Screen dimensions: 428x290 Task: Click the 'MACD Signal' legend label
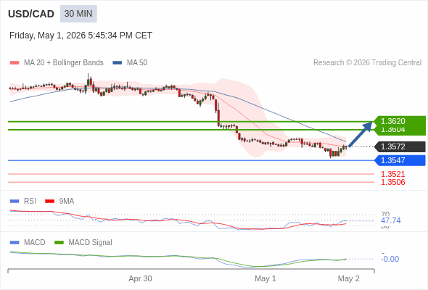[x=91, y=243]
